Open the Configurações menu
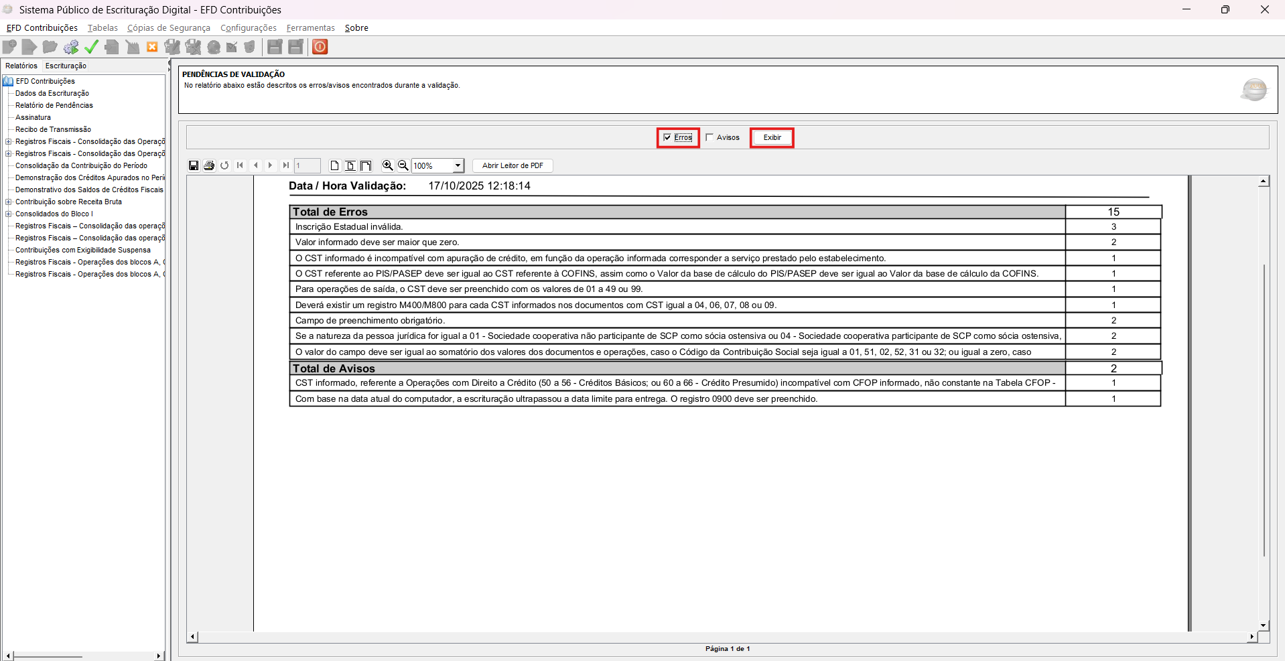1285x661 pixels. 249,27
